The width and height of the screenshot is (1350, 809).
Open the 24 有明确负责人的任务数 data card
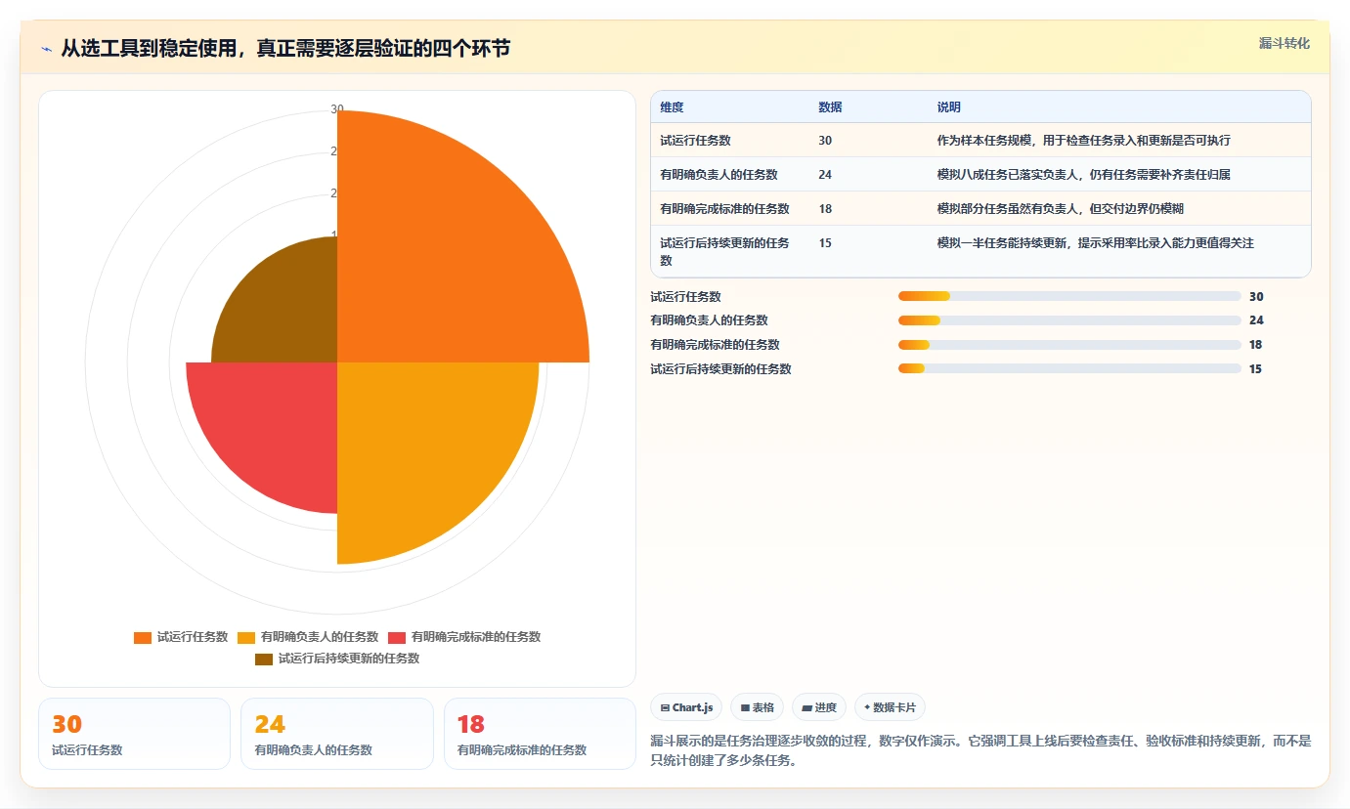tap(337, 734)
